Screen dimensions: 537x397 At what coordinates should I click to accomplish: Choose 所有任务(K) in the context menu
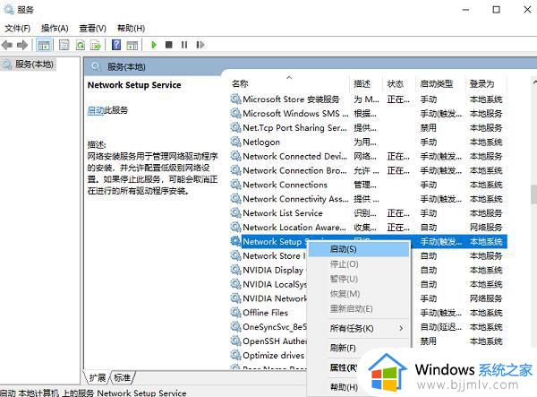(359, 328)
